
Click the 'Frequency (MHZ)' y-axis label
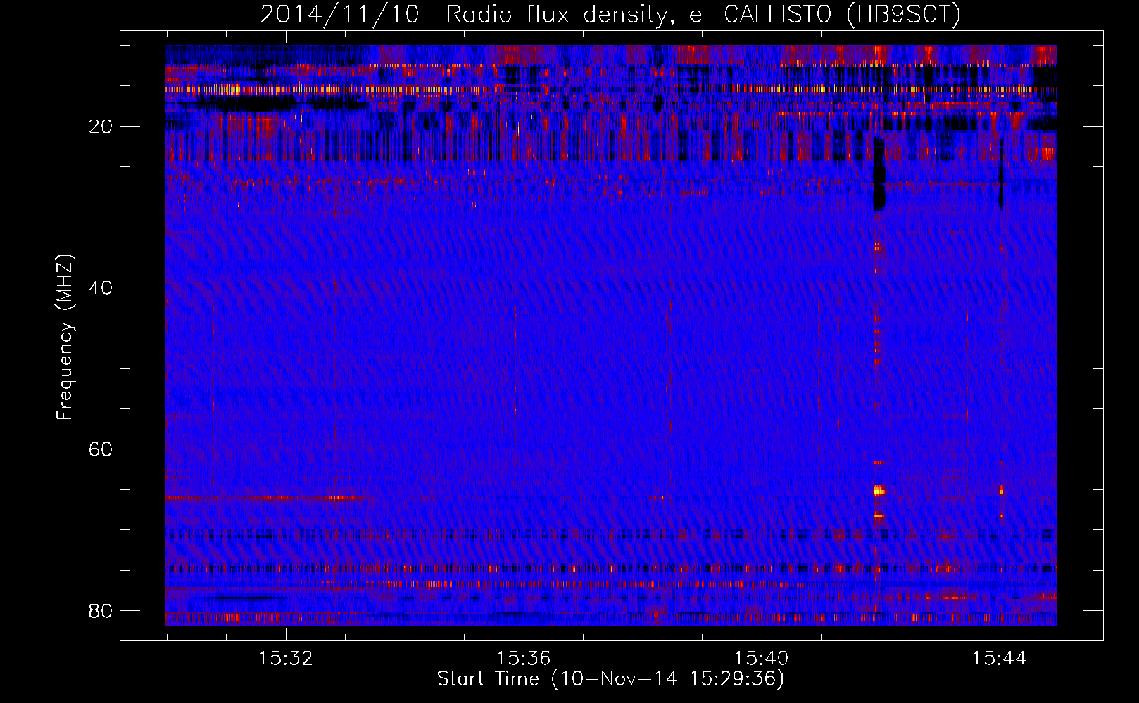click(x=65, y=337)
